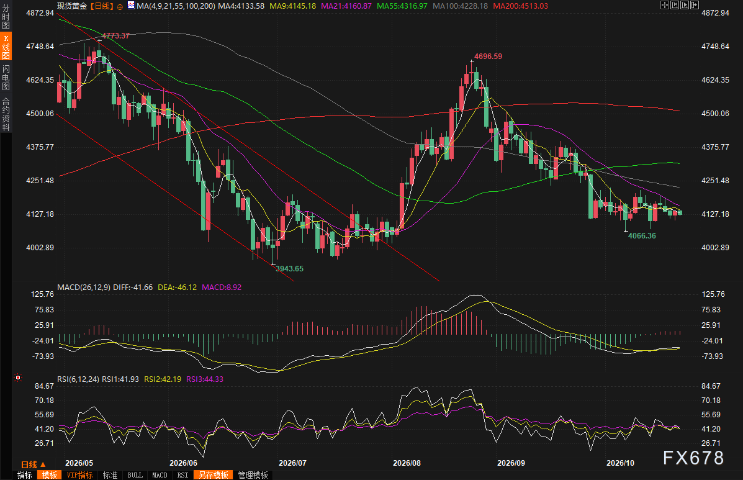Open the 指标 indicators list
The image size is (743, 480).
tap(25, 475)
